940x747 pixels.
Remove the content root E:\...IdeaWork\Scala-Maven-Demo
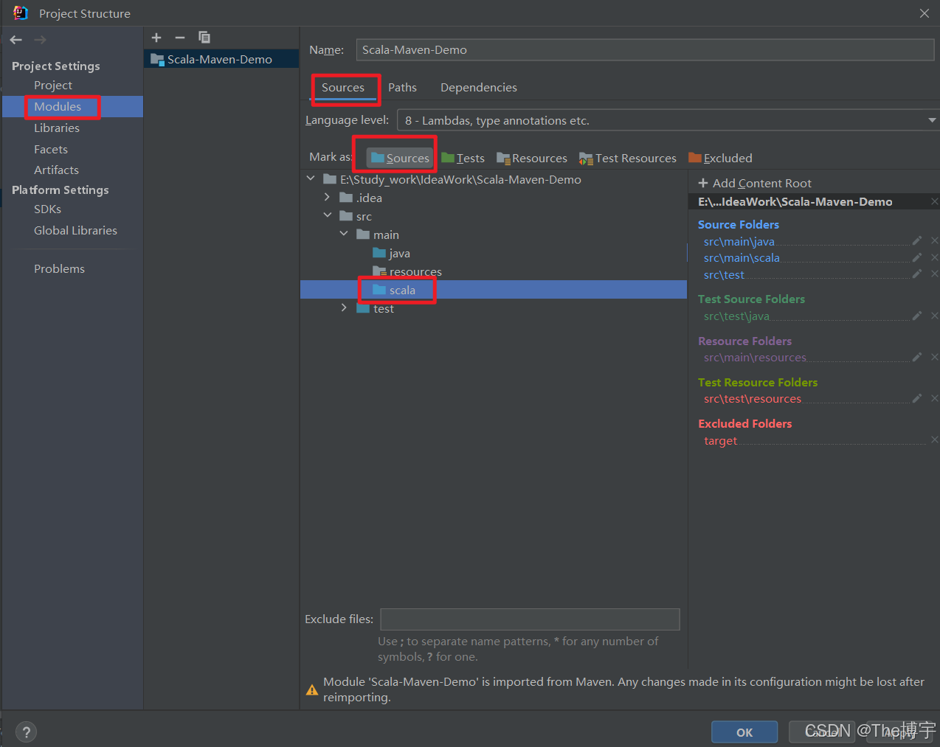pyautogui.click(x=934, y=201)
